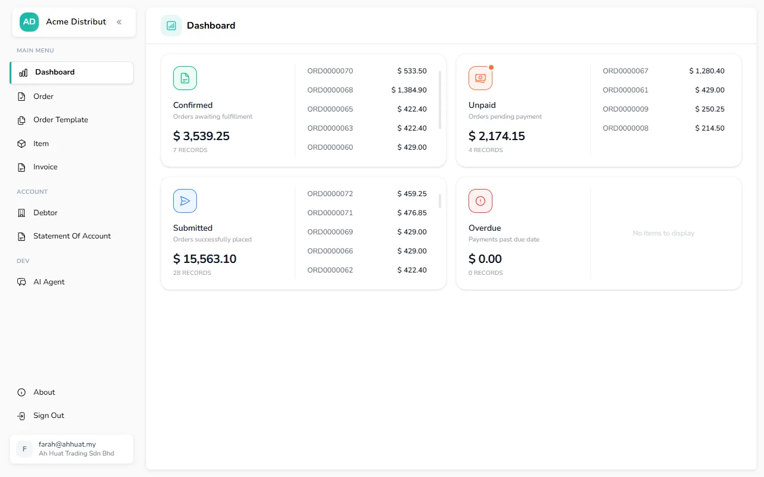Click the blue Submitted card paper-plane icon
764x477 pixels.
pos(185,201)
